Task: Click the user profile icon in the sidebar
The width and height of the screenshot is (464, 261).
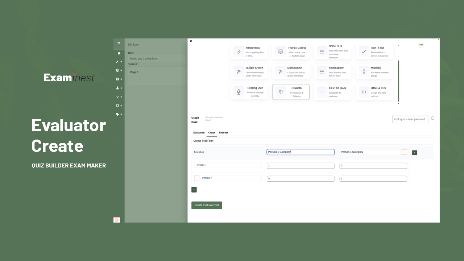Action: point(117,88)
